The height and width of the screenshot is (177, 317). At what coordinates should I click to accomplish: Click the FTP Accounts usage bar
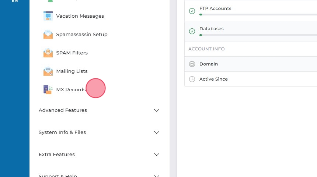[x=258, y=15]
